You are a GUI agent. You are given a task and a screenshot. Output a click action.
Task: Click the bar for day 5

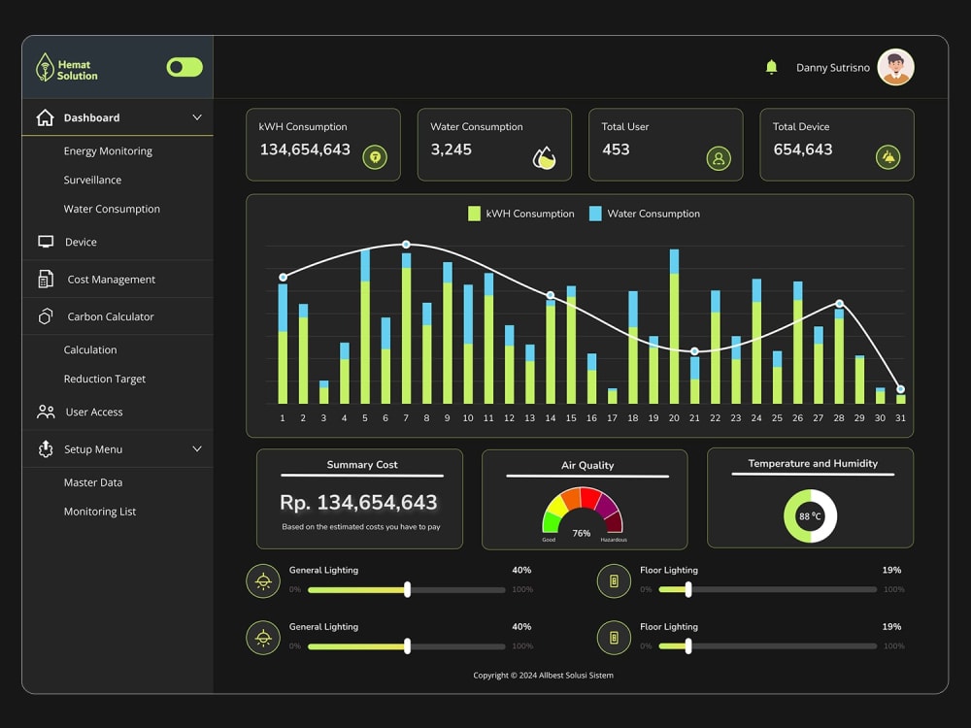pos(365,327)
